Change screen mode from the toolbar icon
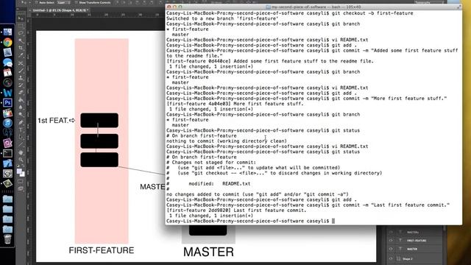Screen dimensions: 471x265 [21, 188]
